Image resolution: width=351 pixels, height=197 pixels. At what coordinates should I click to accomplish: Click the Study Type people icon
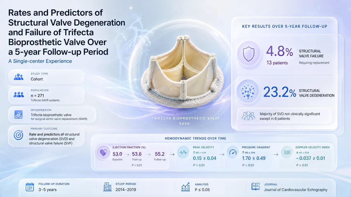coord(19,77)
